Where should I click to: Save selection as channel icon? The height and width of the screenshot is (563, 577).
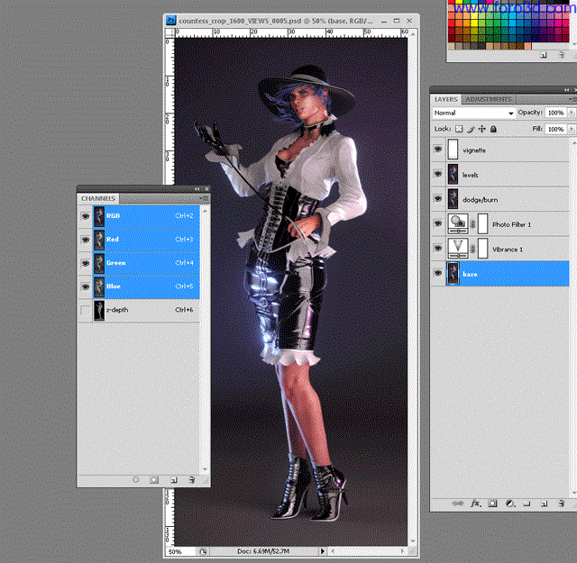coord(154,479)
